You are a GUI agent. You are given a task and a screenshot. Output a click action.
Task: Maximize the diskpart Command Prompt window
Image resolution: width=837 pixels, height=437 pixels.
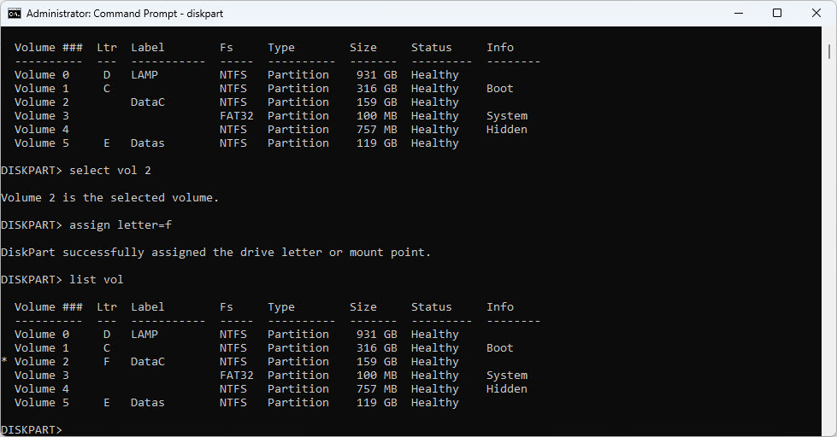tap(777, 14)
